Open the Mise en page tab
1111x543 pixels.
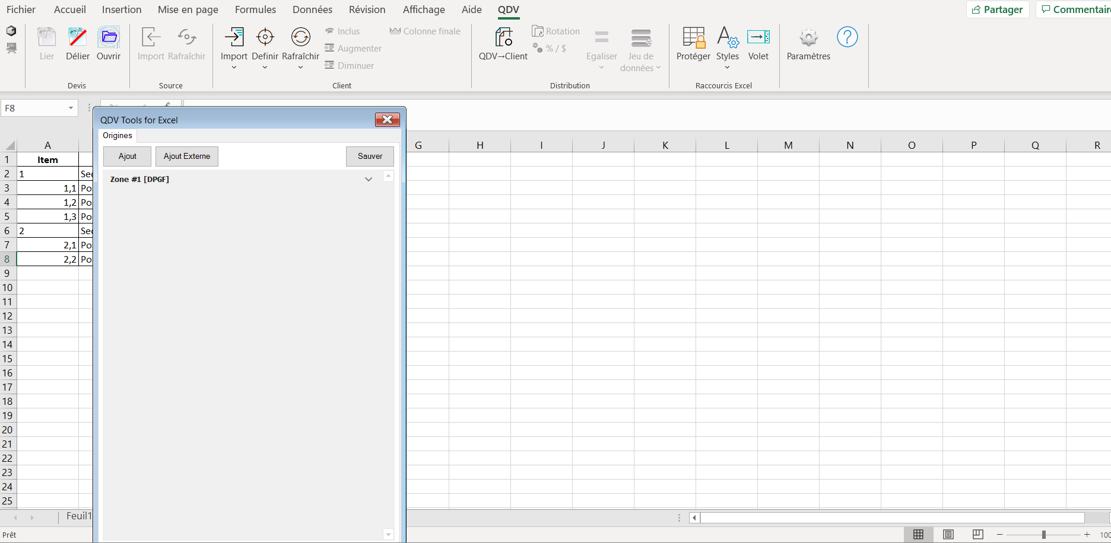click(188, 9)
